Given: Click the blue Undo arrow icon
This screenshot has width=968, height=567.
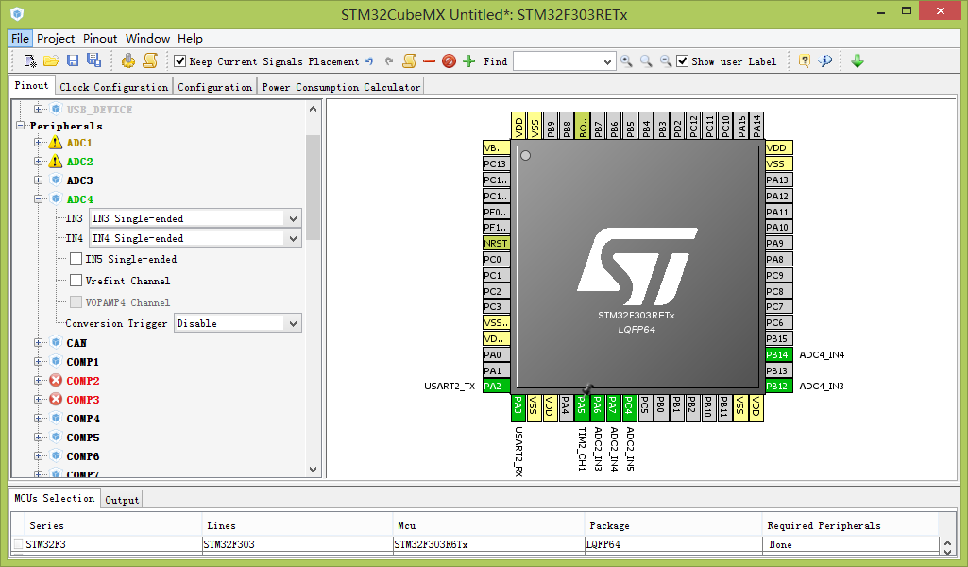Looking at the screenshot, I should pyautogui.click(x=369, y=61).
